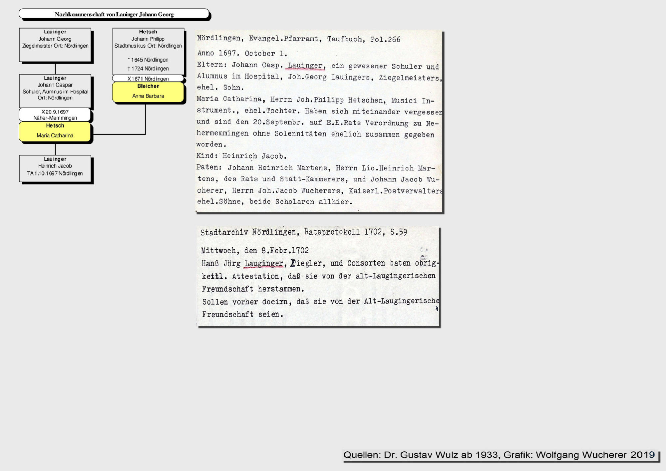Click the marriage label 'X 1671 Nördlingen'
The image size is (666, 471).
[148, 79]
